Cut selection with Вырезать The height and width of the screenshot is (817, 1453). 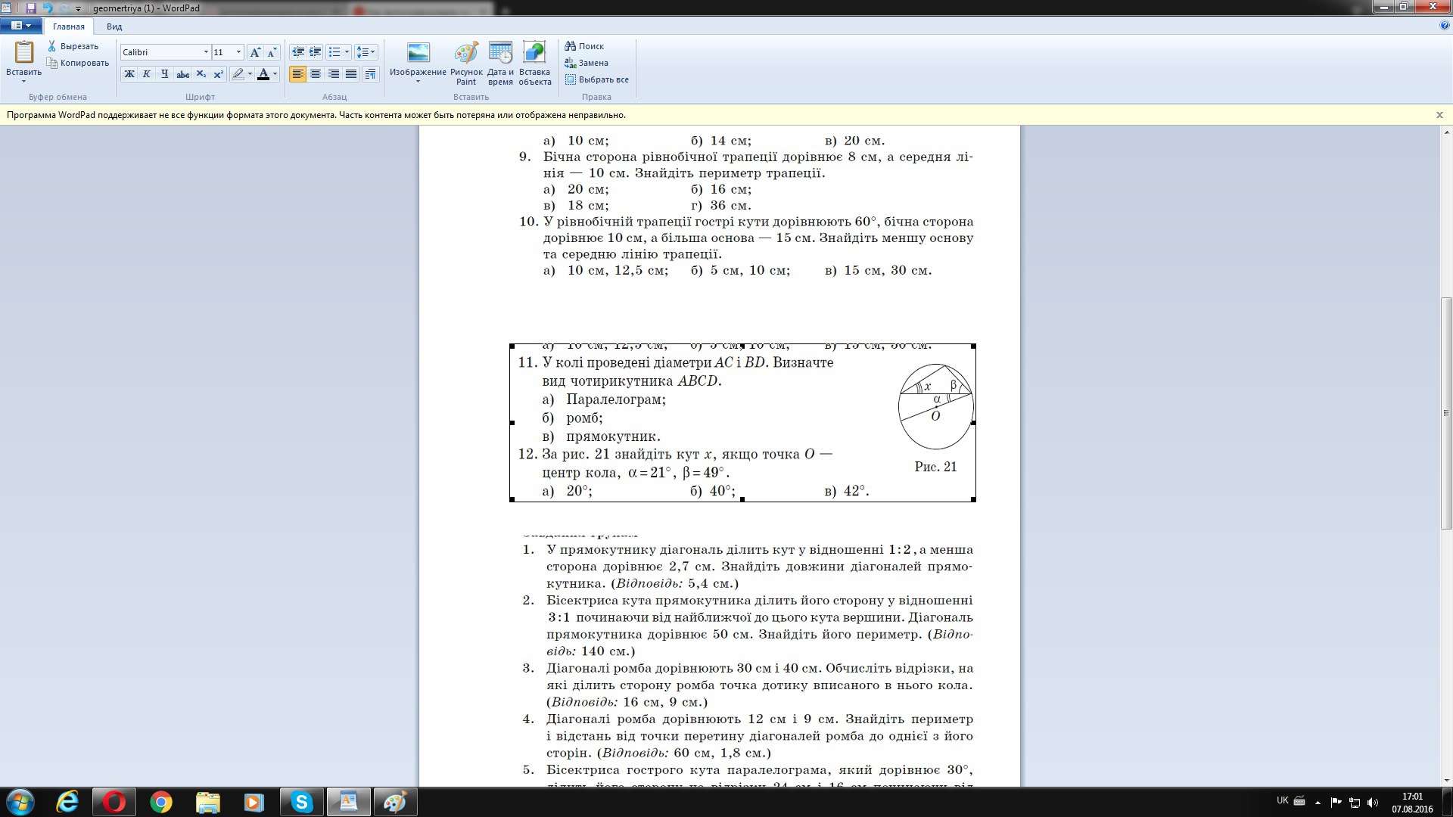coord(73,46)
